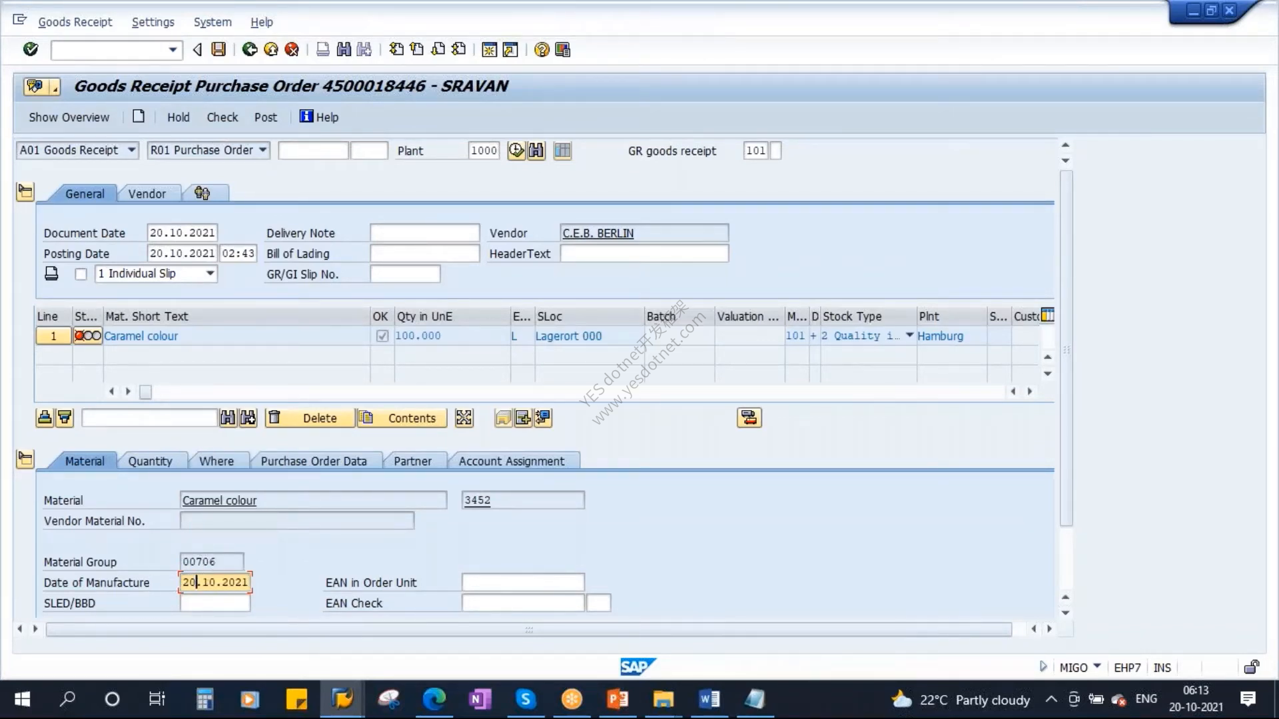
Task: Click the First Page icon
Action: 396,49
